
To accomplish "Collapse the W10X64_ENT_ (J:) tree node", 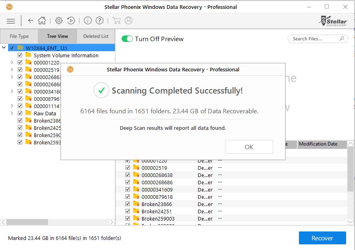I will pos(4,48).
